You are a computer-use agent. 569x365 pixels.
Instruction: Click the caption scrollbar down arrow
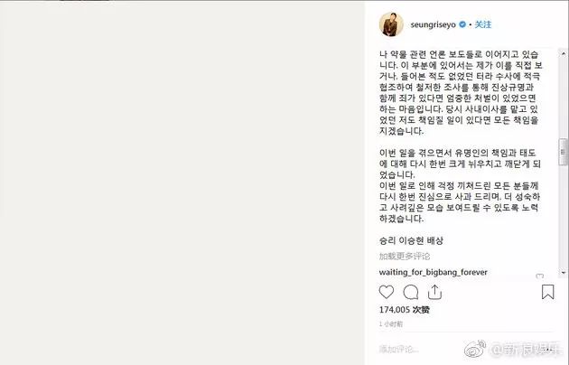[564, 273]
